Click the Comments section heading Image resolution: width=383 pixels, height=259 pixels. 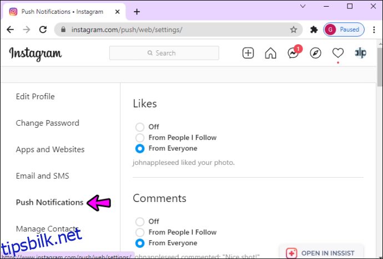click(159, 198)
